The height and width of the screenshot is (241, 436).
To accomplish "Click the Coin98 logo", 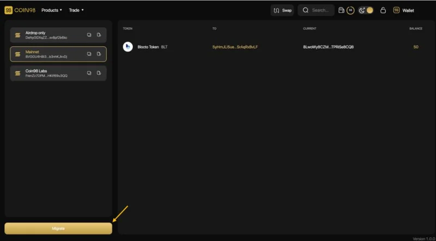I will tap(20, 10).
